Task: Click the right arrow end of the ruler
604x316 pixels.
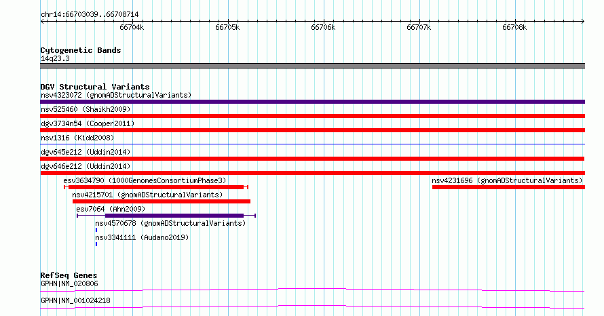Action: [583, 22]
